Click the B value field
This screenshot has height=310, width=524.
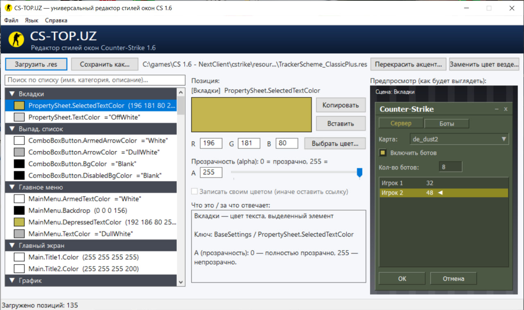[287, 143]
